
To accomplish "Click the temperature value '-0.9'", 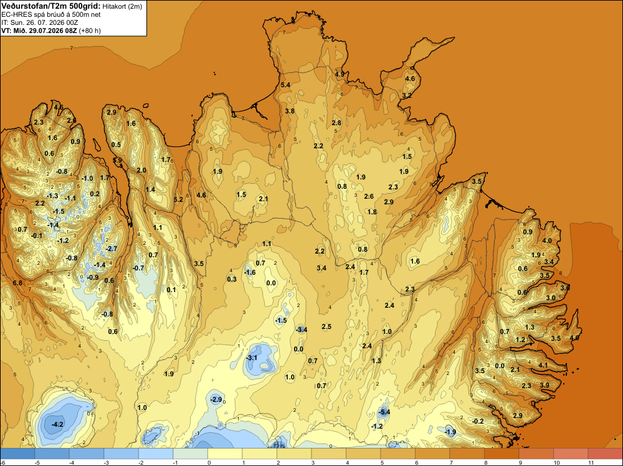I will point(93,277).
